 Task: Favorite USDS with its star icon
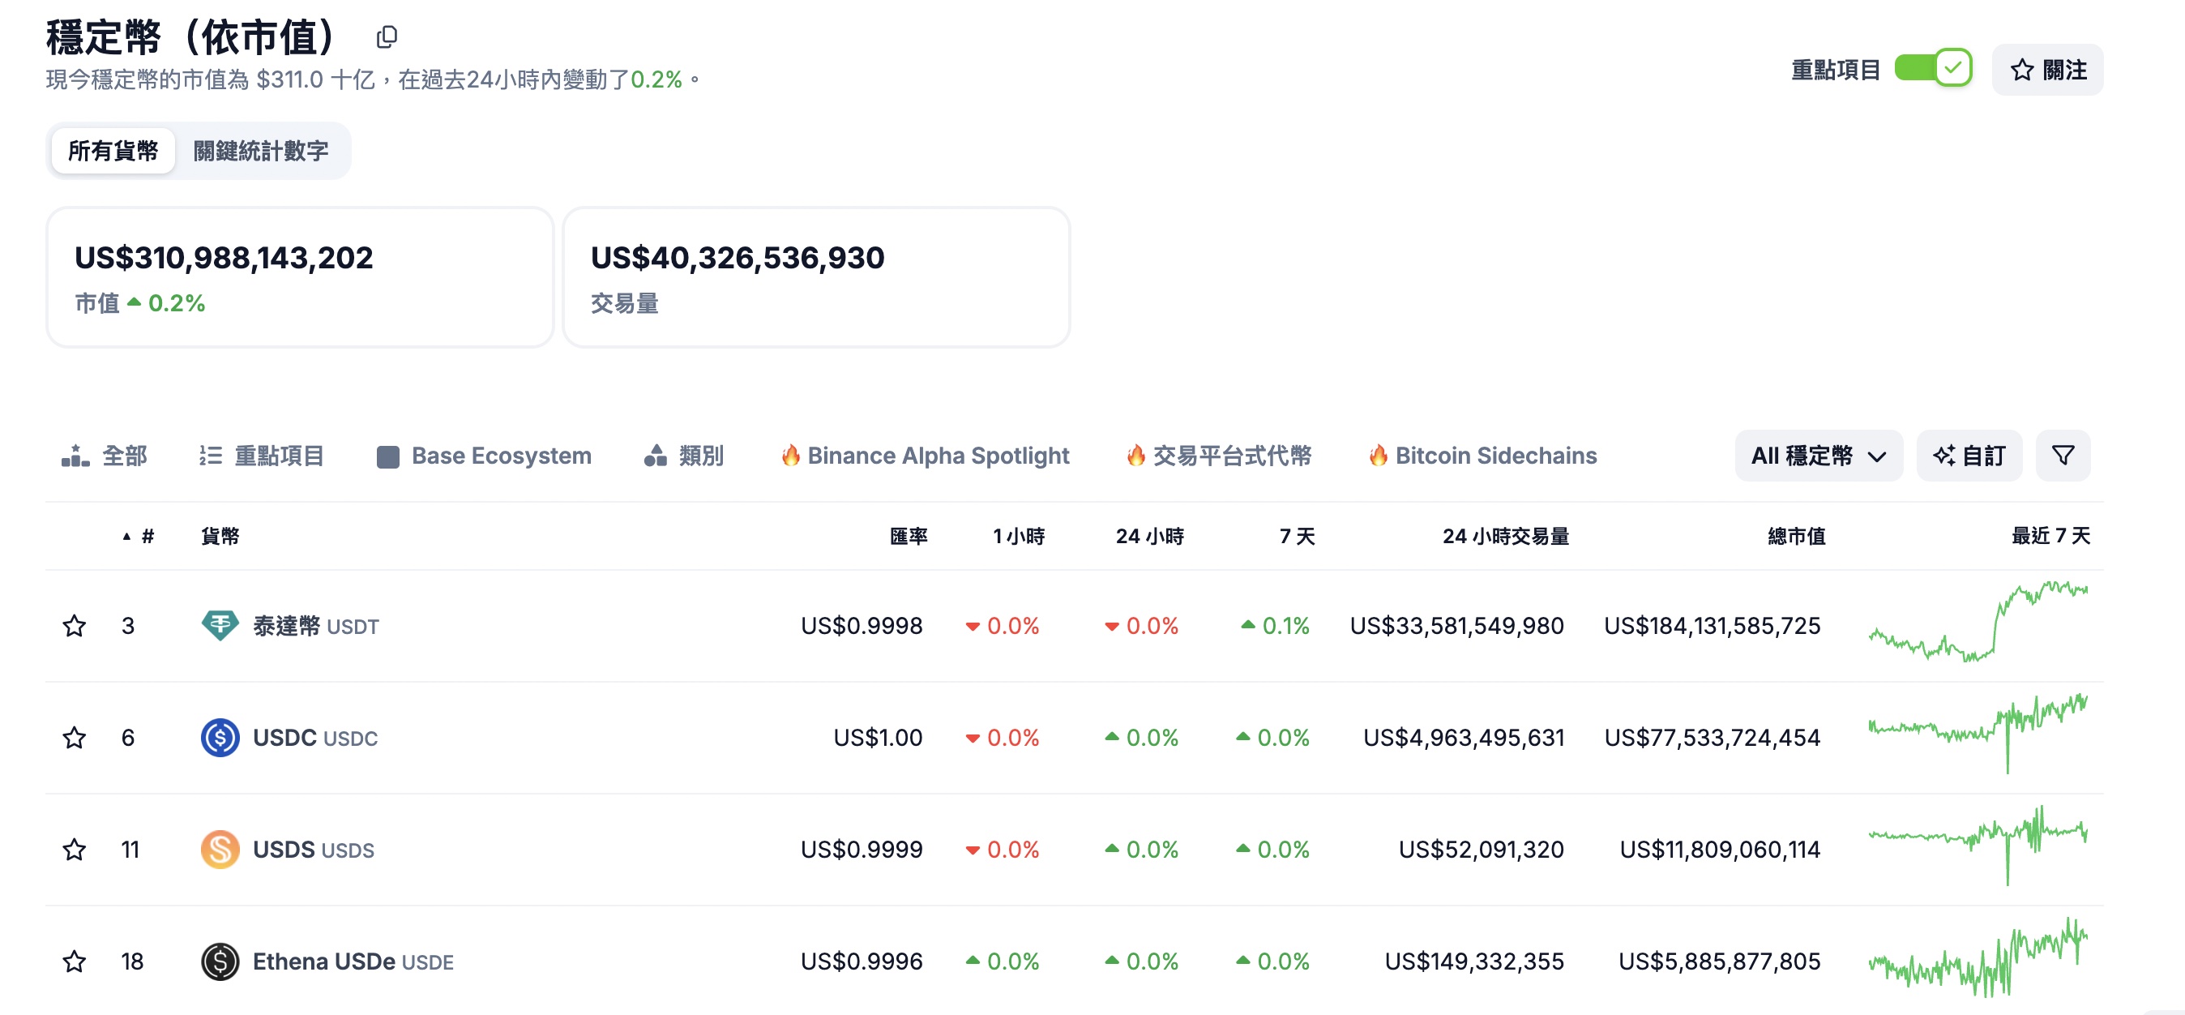[x=75, y=850]
